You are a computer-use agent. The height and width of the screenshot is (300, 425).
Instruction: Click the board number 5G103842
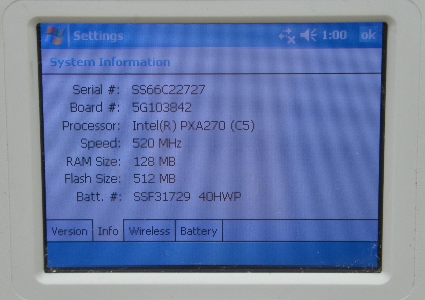[162, 107]
